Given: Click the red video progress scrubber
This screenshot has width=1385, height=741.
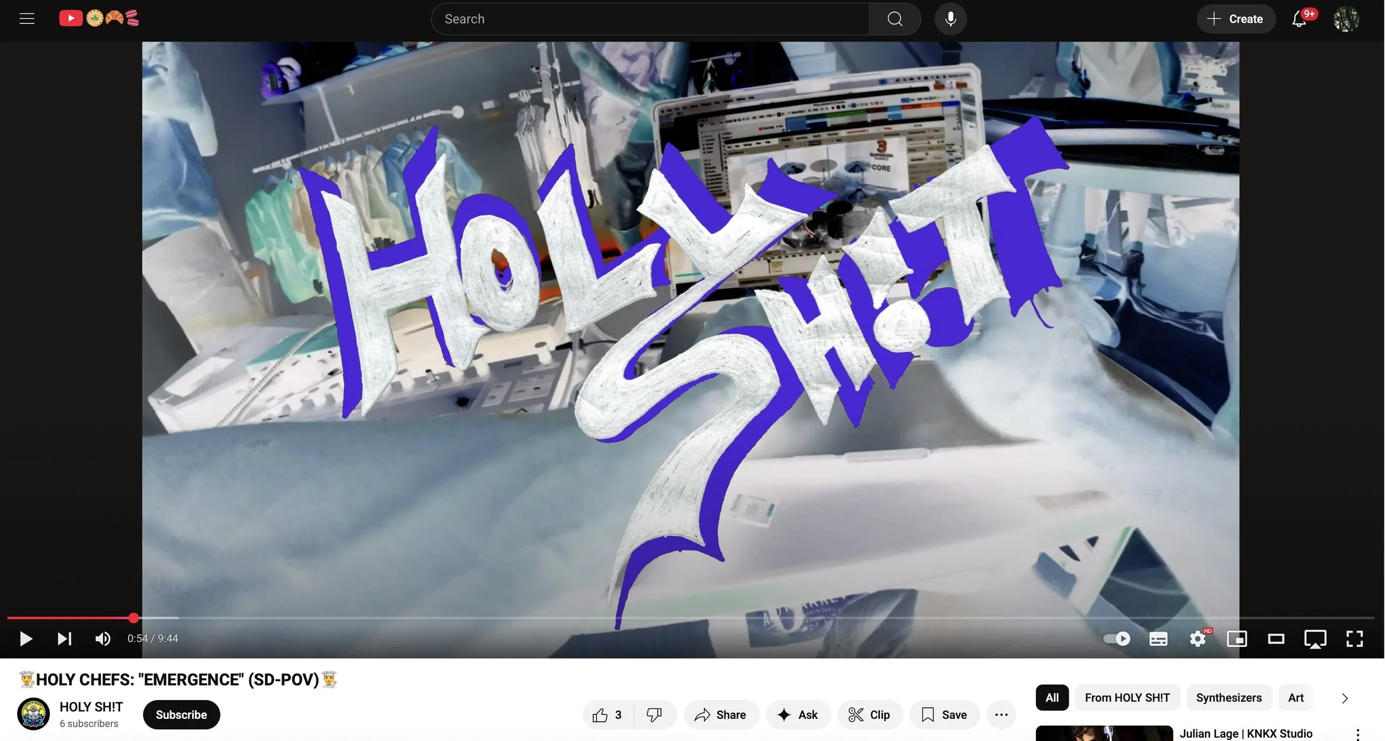Looking at the screenshot, I should point(134,618).
